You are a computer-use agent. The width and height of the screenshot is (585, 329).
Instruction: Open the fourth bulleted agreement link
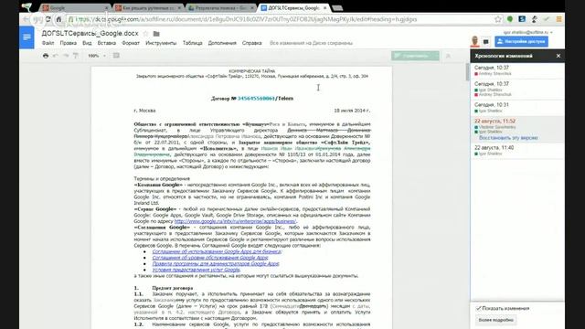click(196, 270)
